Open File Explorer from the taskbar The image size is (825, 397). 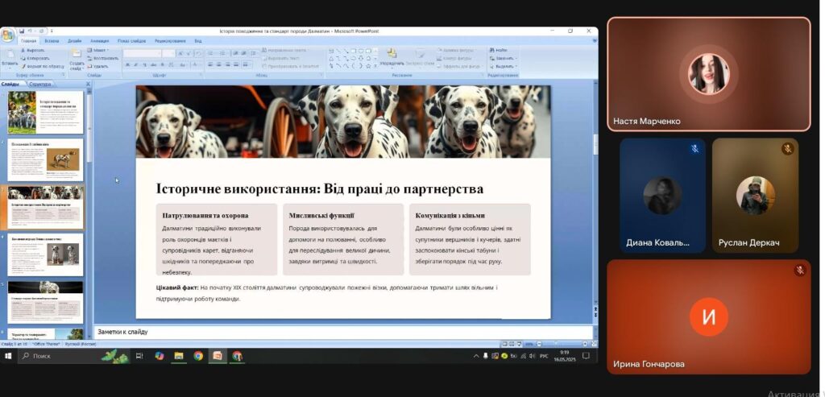179,356
